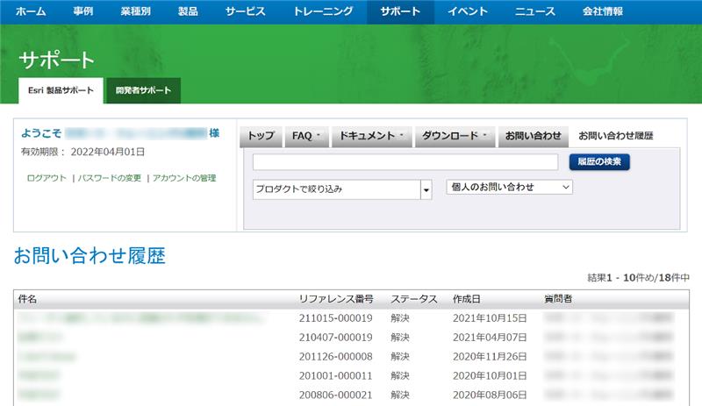Open the トップ support tab
702x406 pixels.
261,136
